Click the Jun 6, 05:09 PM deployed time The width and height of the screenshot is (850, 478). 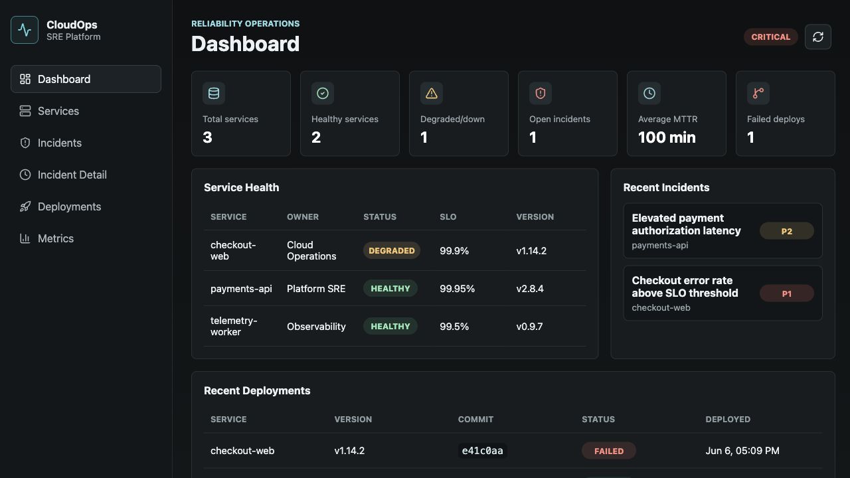(742, 451)
